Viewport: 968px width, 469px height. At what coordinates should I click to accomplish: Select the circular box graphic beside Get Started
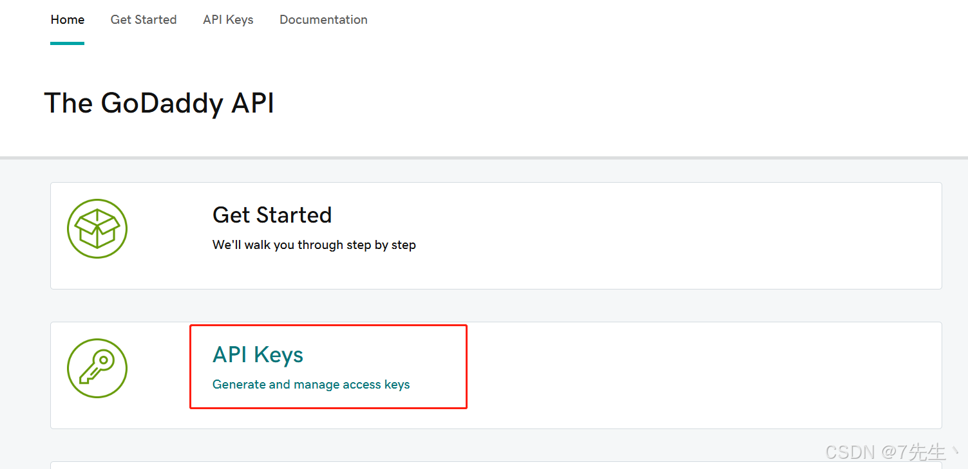coord(97,228)
